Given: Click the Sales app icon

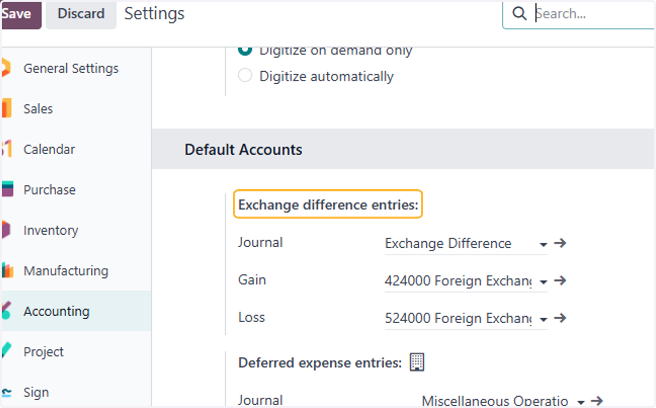Looking at the screenshot, I should (x=5, y=109).
